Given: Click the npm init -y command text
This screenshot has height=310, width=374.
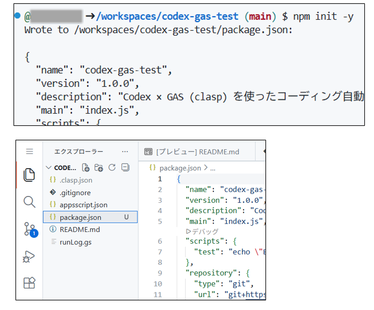Looking at the screenshot, I should point(323,17).
